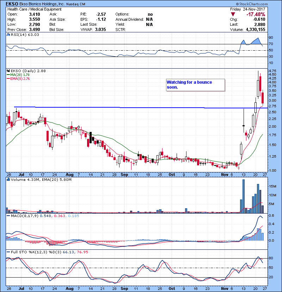
Task: Click the 'EMA(8) 2.76' legend text
Action: (x=20, y=78)
